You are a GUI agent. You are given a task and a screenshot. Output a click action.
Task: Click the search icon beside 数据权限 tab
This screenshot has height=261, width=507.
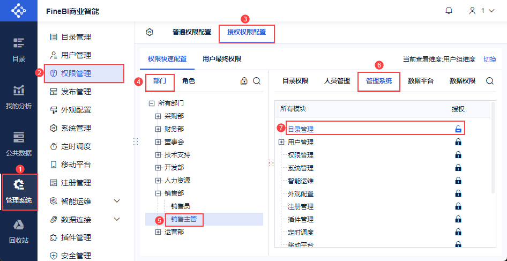(x=490, y=81)
